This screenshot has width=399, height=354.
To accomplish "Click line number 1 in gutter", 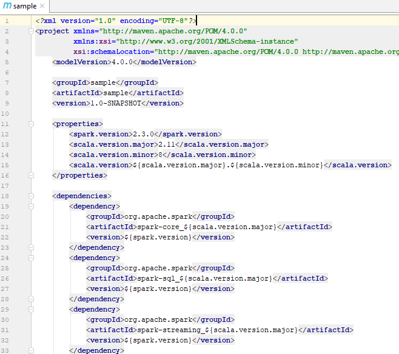I will (7, 21).
